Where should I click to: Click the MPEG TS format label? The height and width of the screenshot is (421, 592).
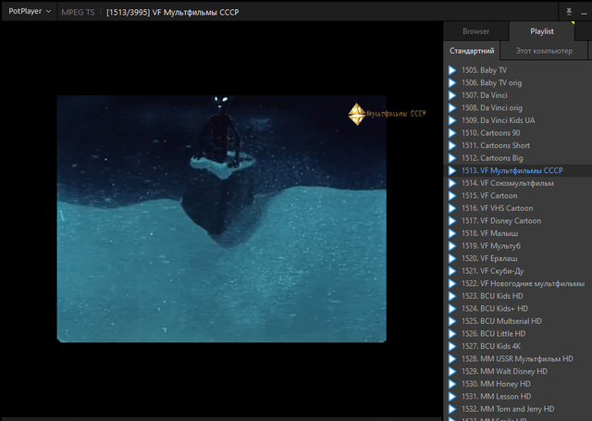78,12
